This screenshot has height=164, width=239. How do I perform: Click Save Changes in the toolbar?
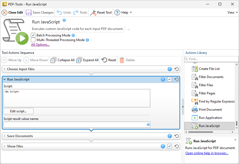pyautogui.click(x=40, y=13)
